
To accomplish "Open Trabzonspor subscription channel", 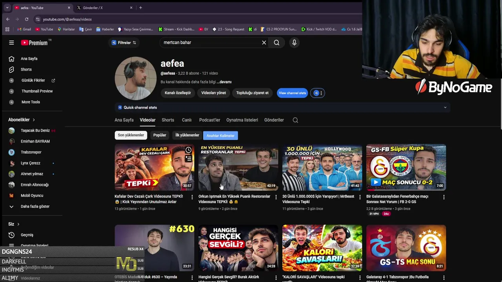I will (x=31, y=152).
